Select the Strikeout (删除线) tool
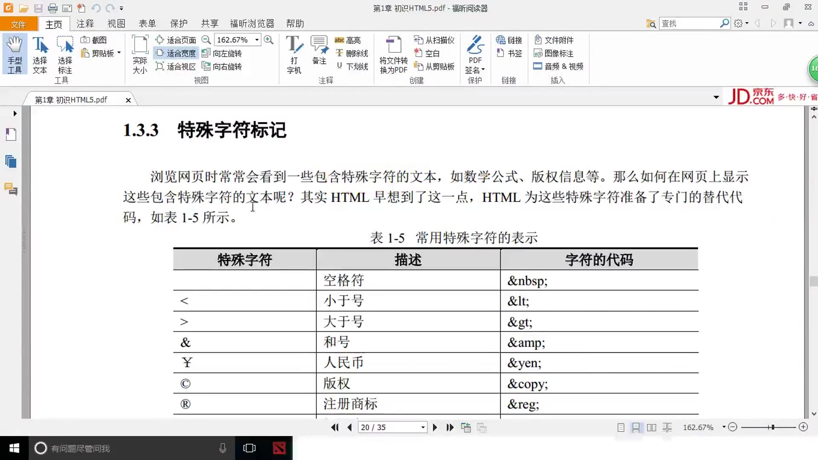The image size is (818, 460). [351, 53]
